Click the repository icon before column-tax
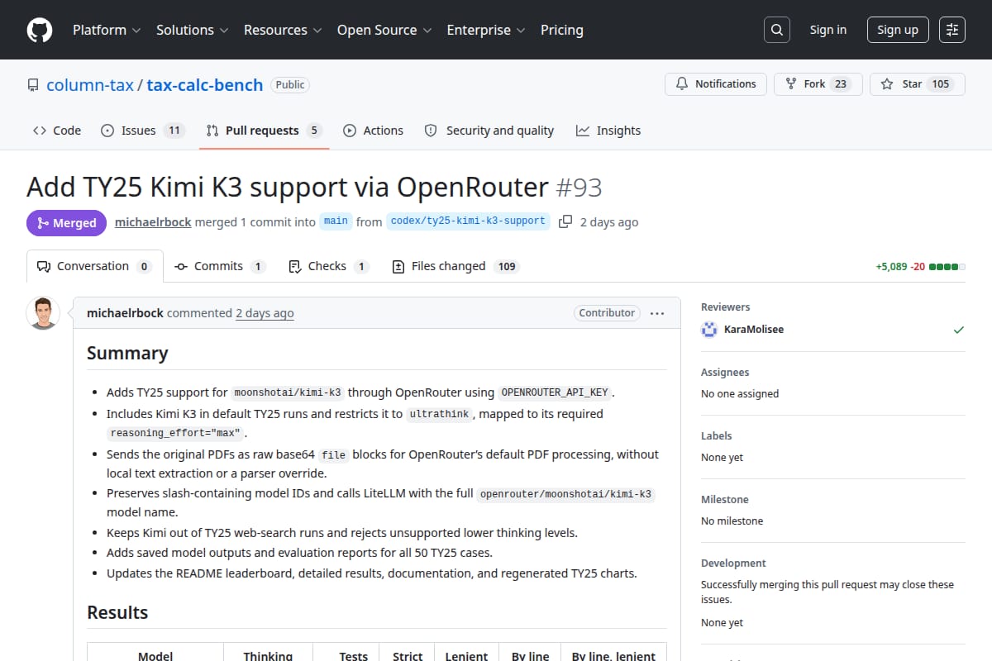 (x=33, y=85)
